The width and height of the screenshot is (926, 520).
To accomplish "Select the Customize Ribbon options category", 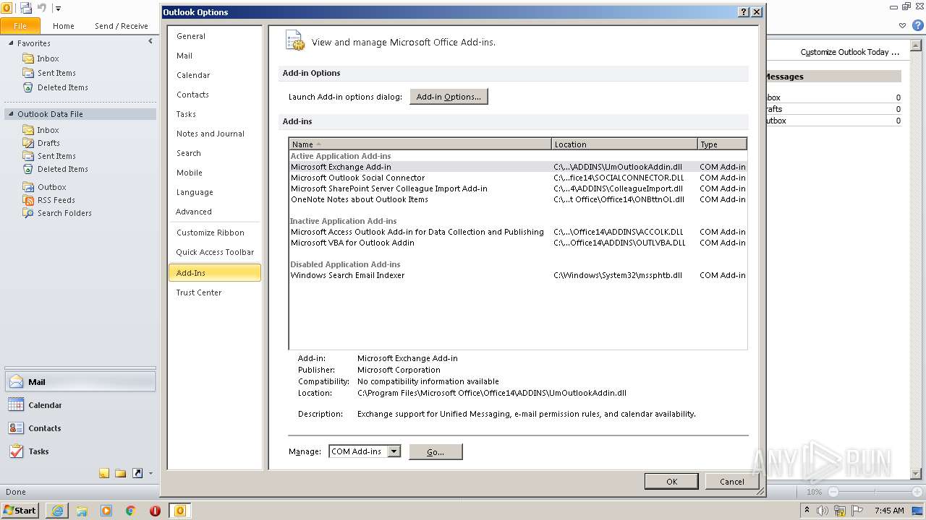I will [215, 233].
